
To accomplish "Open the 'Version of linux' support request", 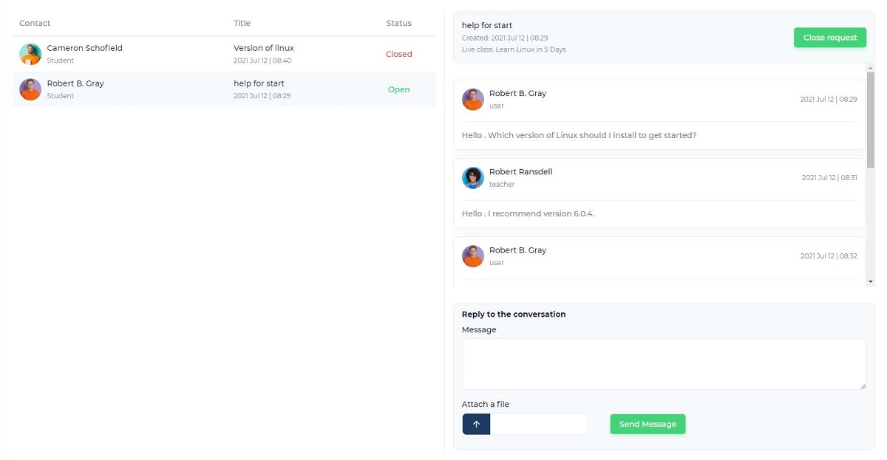I will click(264, 48).
